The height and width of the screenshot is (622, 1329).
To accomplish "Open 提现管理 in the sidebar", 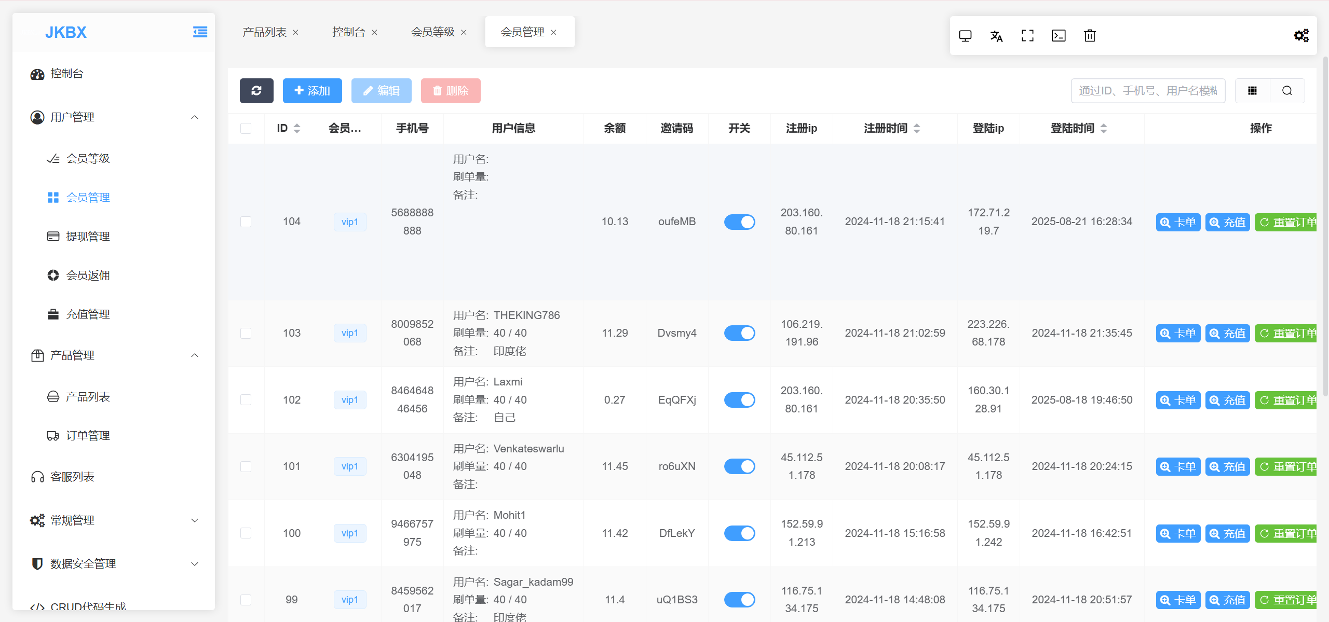I will (88, 237).
